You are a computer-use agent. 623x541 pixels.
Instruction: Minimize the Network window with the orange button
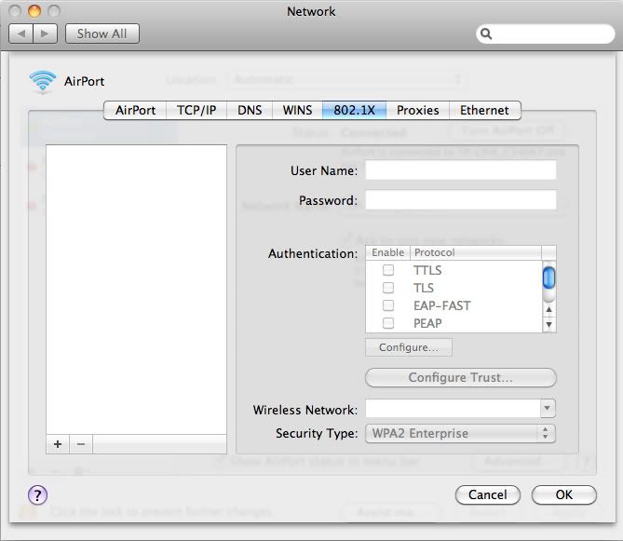coord(34,11)
